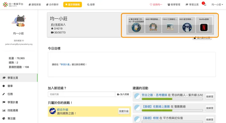Screen dimensions: 226x123
Task: Click the 個人資料公開 button
Action: [x=202, y=38]
